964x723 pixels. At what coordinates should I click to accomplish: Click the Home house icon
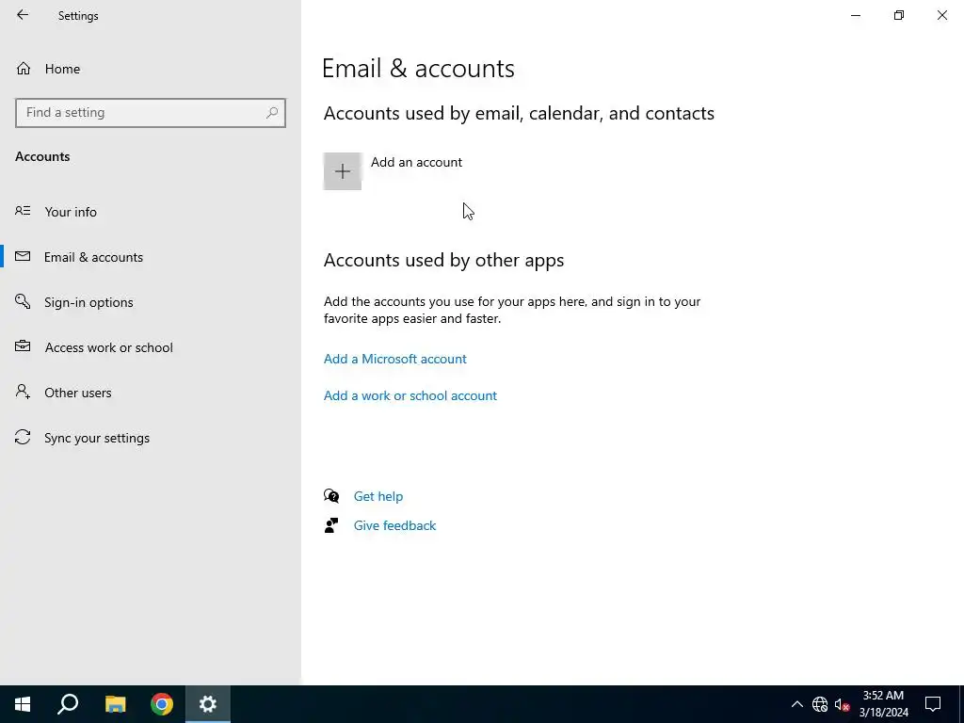tap(24, 68)
